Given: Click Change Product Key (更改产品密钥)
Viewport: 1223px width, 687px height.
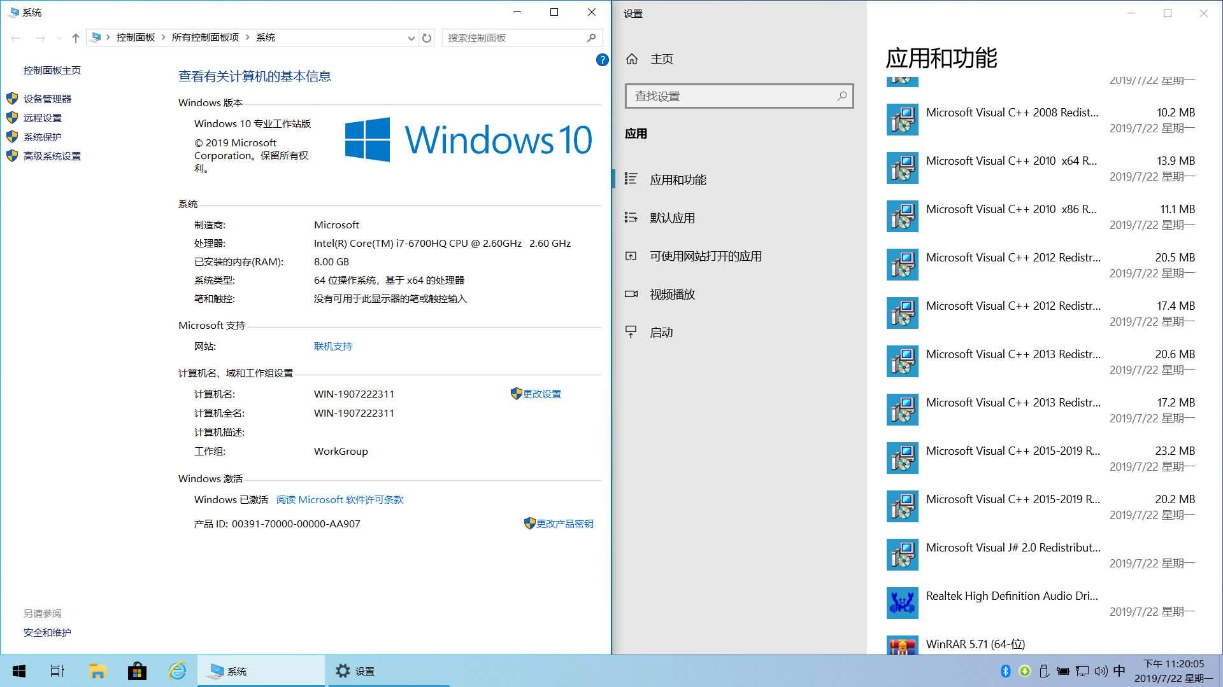Looking at the screenshot, I should click(x=564, y=524).
